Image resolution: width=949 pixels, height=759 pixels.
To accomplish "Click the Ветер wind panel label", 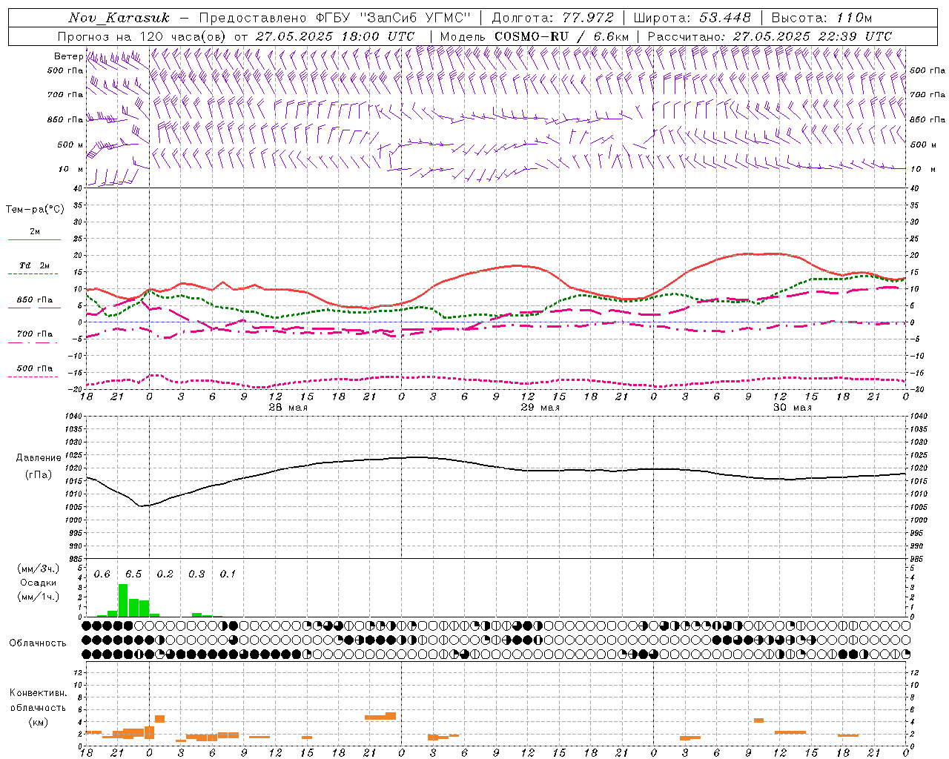I will click(x=68, y=56).
